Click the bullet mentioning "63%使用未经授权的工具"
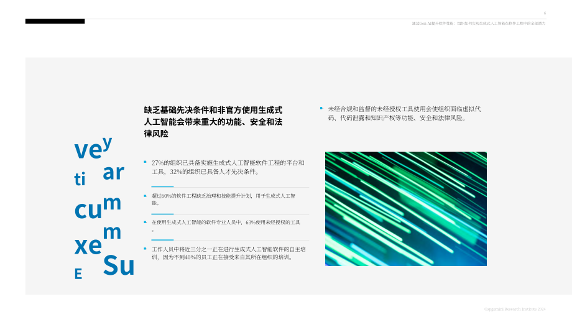The width and height of the screenshot is (572, 322). point(226,226)
